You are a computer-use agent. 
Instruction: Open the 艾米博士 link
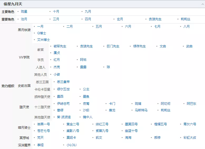click(x=43, y=40)
